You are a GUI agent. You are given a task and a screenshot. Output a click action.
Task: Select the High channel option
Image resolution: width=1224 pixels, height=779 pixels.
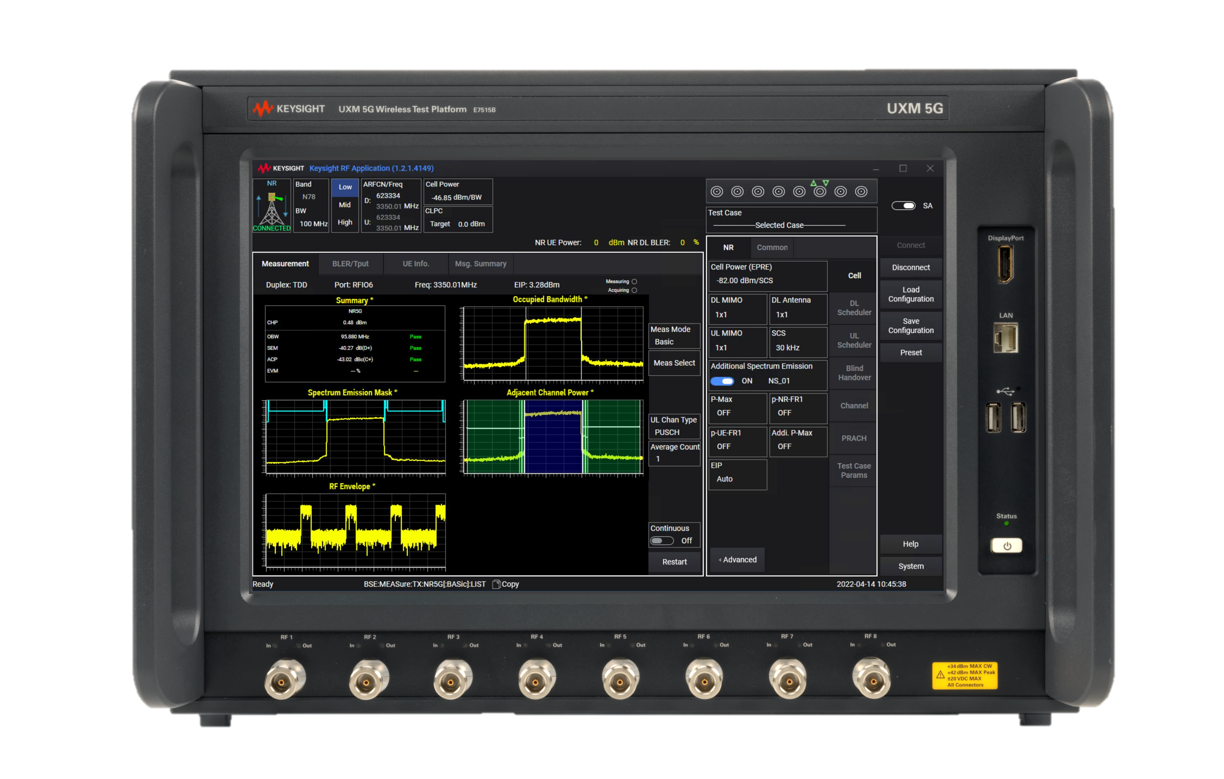coord(345,222)
